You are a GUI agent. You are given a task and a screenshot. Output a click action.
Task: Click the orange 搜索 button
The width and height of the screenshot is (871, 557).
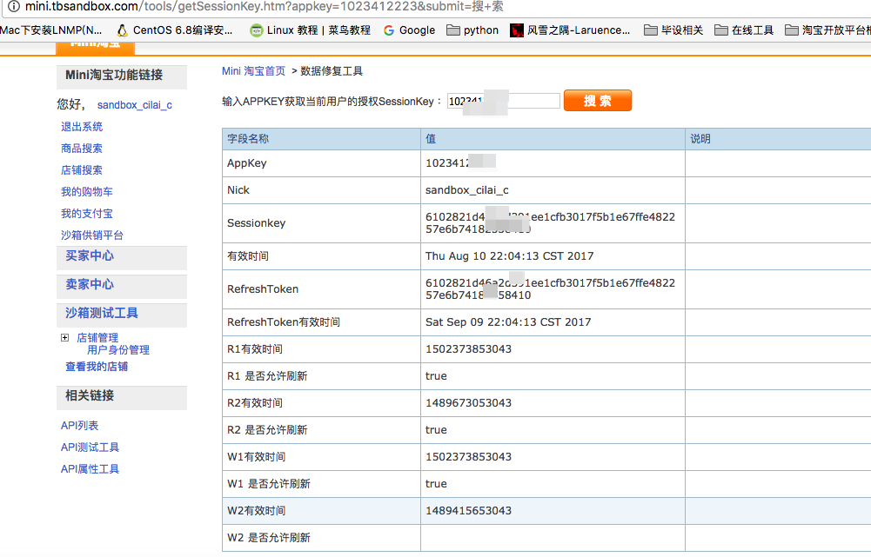click(598, 101)
